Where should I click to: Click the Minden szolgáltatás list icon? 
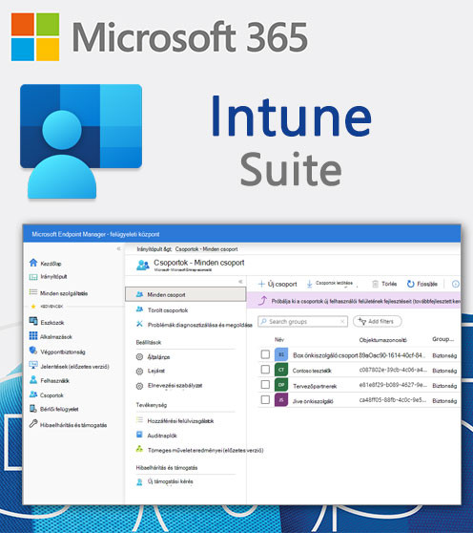tap(33, 292)
